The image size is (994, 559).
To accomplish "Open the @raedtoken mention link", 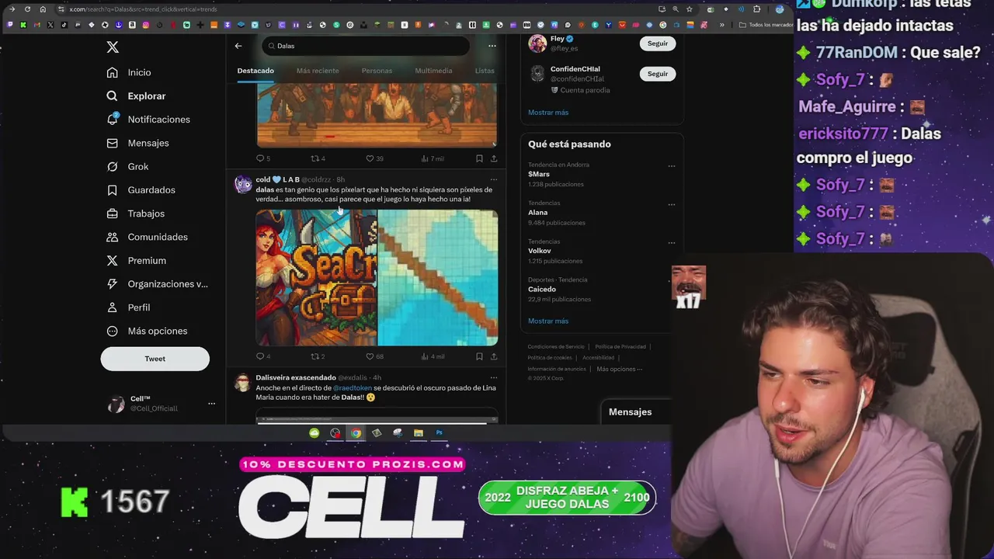I will 353,387.
